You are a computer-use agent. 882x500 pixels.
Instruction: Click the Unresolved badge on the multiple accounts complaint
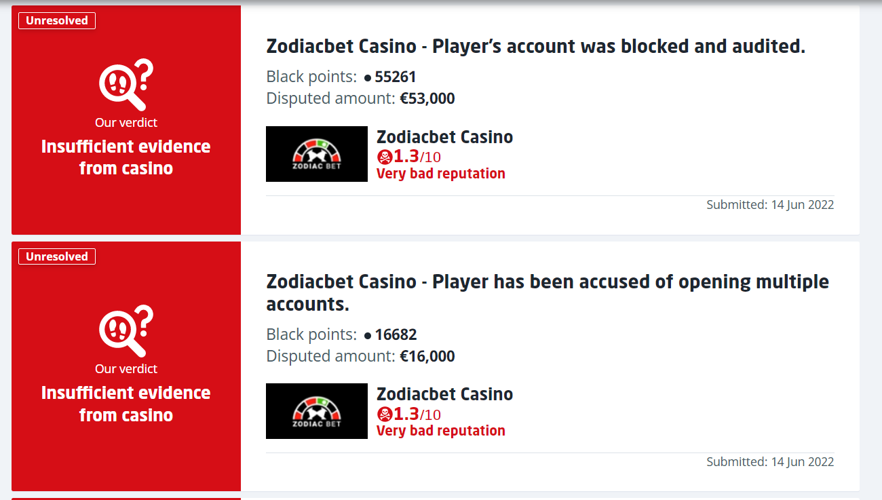click(x=57, y=256)
